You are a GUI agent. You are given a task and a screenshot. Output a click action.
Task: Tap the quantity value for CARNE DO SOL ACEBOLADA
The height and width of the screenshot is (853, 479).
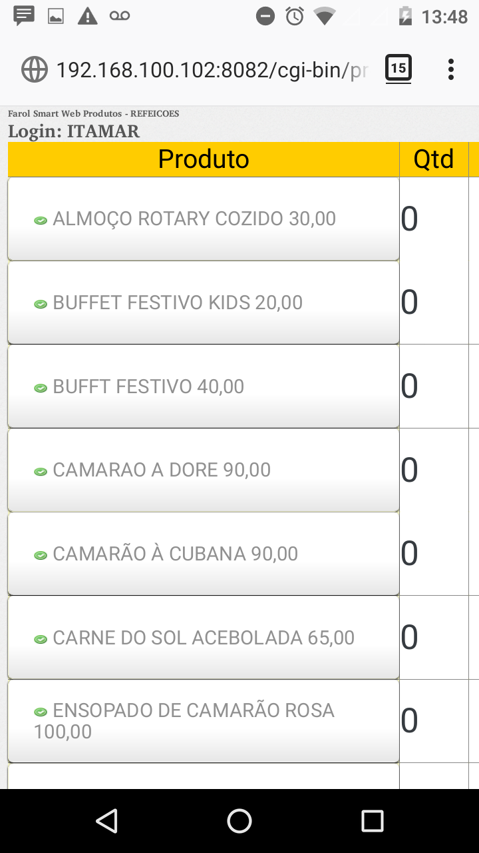[410, 638]
